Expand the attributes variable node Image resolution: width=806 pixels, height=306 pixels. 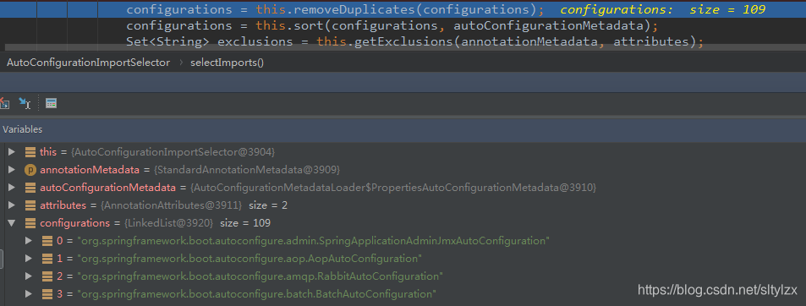click(x=12, y=205)
